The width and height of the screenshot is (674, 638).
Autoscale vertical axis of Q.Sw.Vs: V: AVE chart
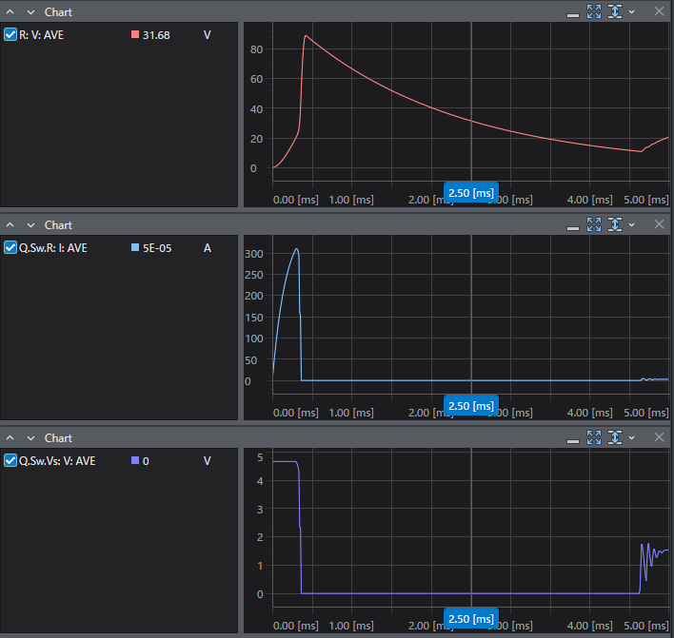[x=615, y=437]
